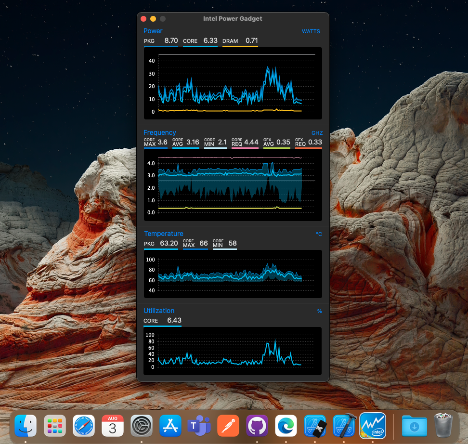468x444 pixels.
Task: Click the Utilization section heading
Action: point(159,311)
